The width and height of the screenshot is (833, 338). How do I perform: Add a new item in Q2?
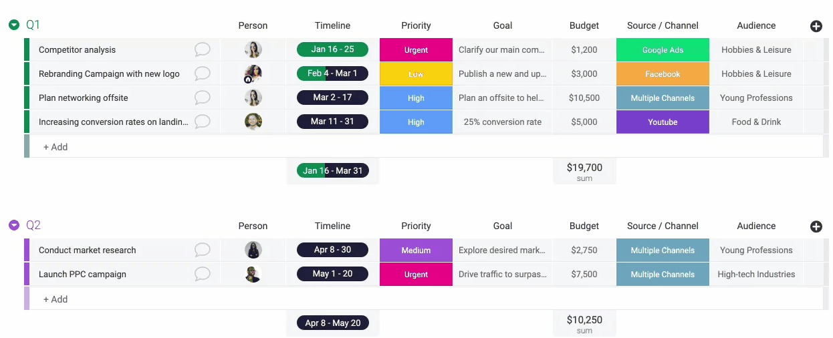coord(55,299)
